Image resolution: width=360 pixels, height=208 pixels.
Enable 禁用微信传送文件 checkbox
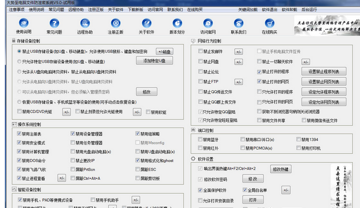click(x=304, y=120)
